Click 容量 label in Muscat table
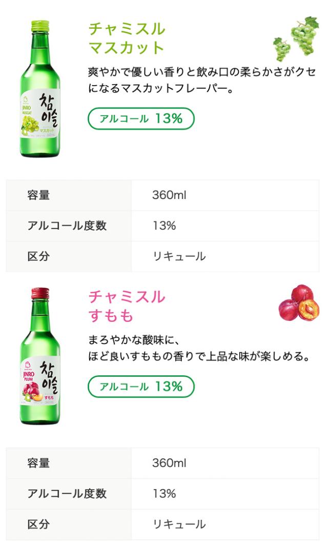Screen dimensions: 328x548 (38, 195)
